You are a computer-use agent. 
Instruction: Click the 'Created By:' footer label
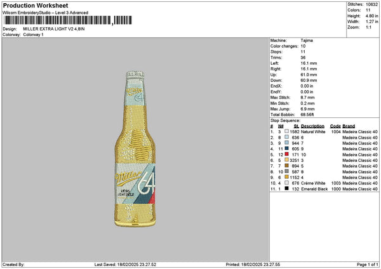(13, 265)
